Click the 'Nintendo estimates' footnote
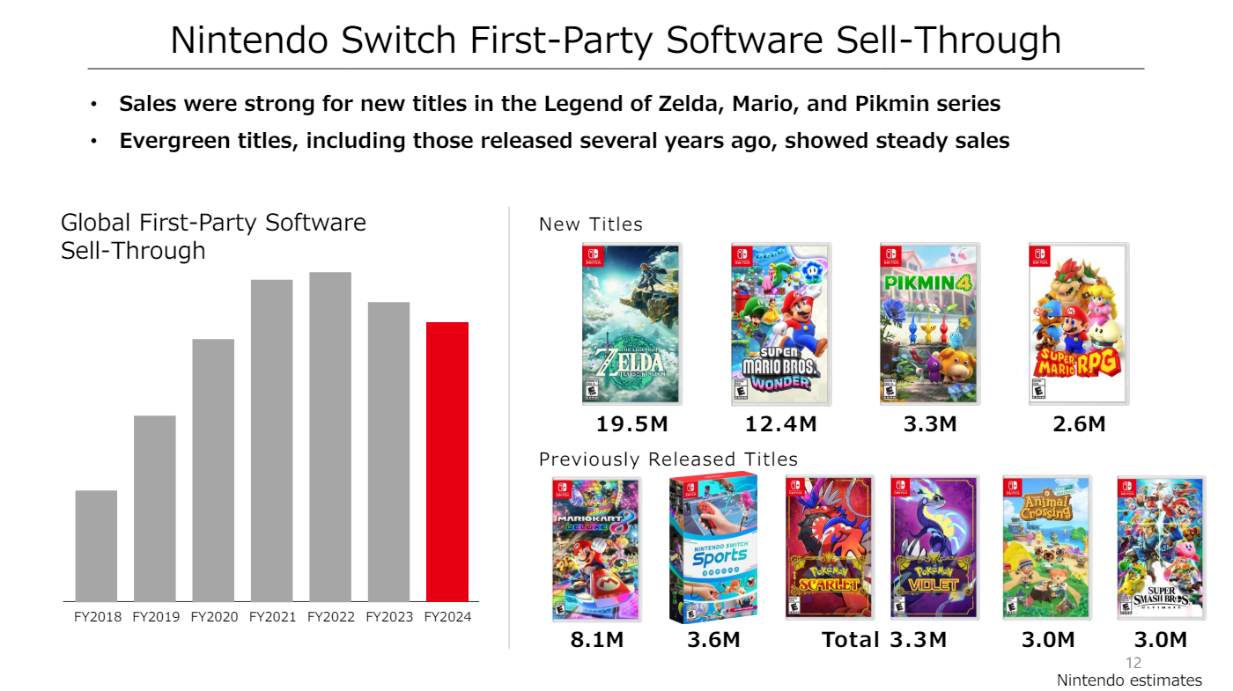 1129,680
